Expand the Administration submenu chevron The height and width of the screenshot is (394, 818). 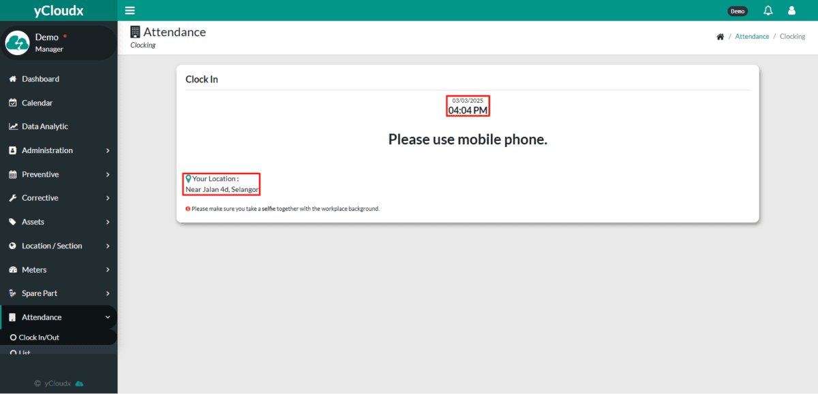(108, 150)
